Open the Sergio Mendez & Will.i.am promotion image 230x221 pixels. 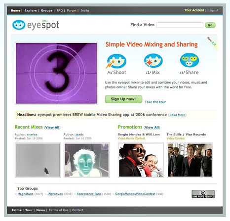[x=141, y=160]
